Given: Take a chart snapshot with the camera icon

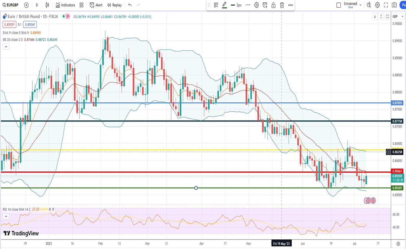Looking at the screenshot, I should [394, 5].
